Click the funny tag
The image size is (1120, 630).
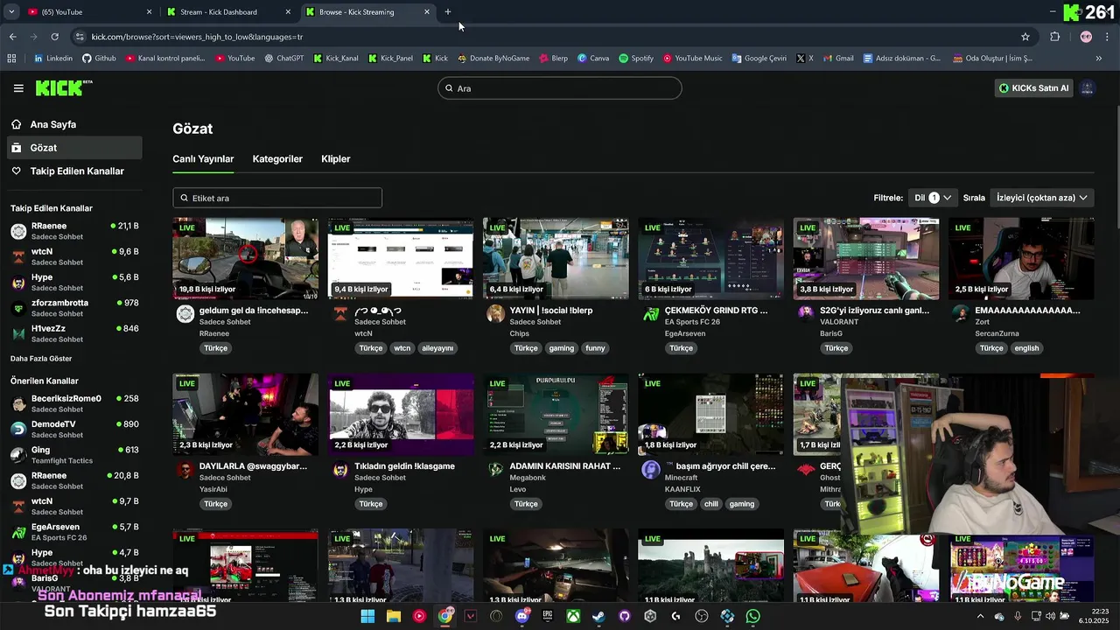click(x=596, y=348)
